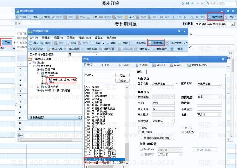Click the 全消 deselect-all button
This screenshot has height=168, width=237.
point(176,65)
